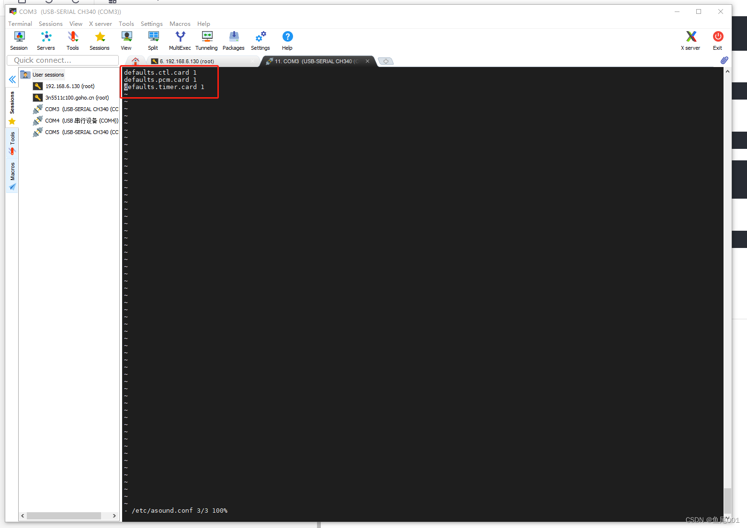Open the Macros menu
This screenshot has height=528, width=747.
(180, 23)
